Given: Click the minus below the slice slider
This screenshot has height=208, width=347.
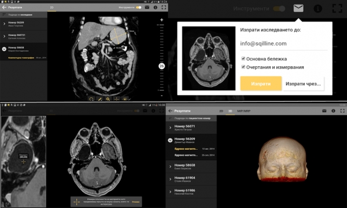Looking at the screenshot, I should pos(162,96).
